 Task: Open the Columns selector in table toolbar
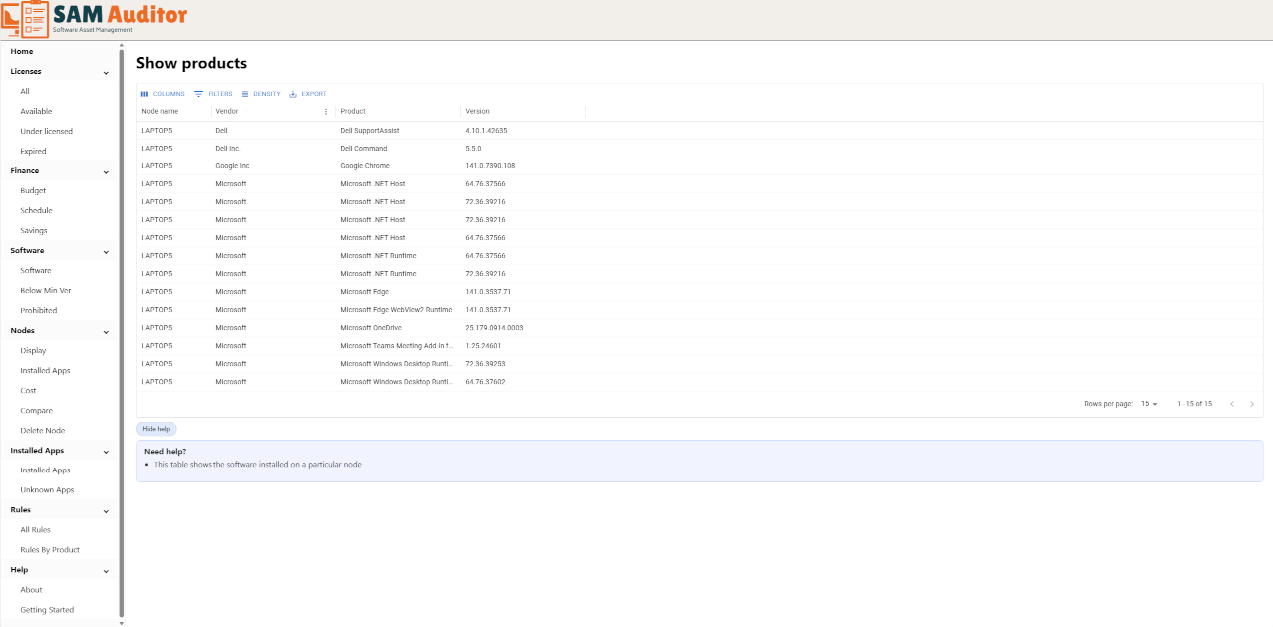162,94
